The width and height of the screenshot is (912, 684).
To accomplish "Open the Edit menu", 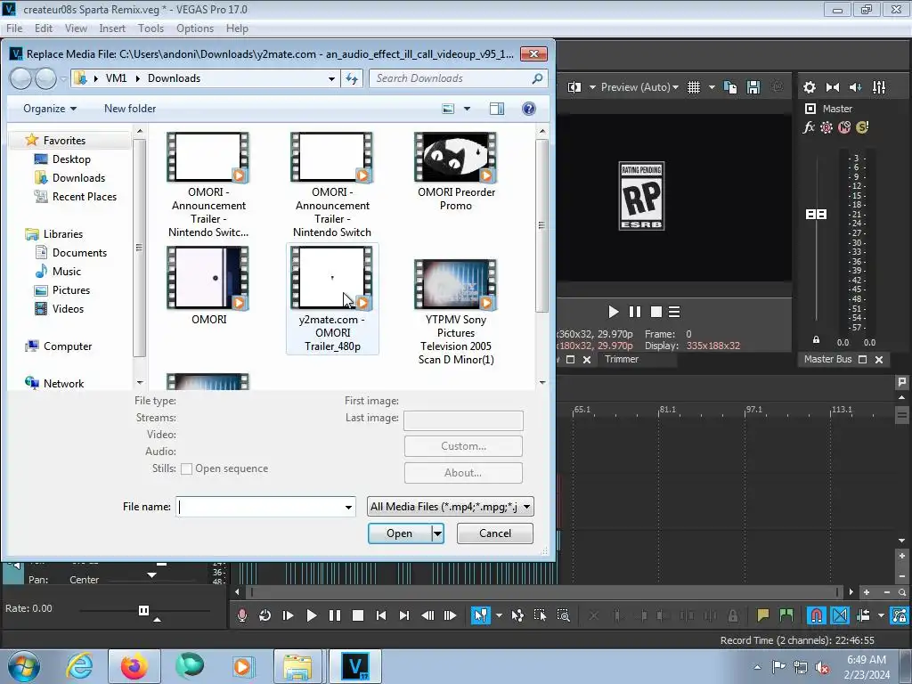I will tap(43, 28).
